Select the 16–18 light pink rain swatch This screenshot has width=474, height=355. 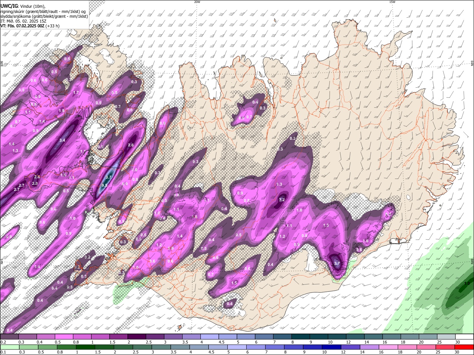(388, 347)
